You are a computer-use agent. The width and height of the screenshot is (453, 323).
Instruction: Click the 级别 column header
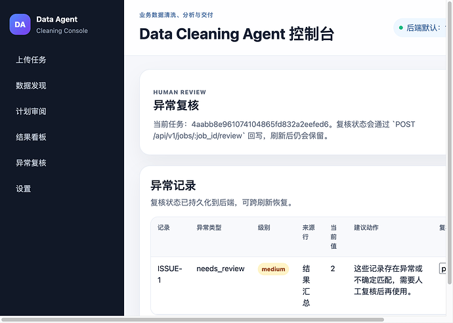[x=264, y=228]
